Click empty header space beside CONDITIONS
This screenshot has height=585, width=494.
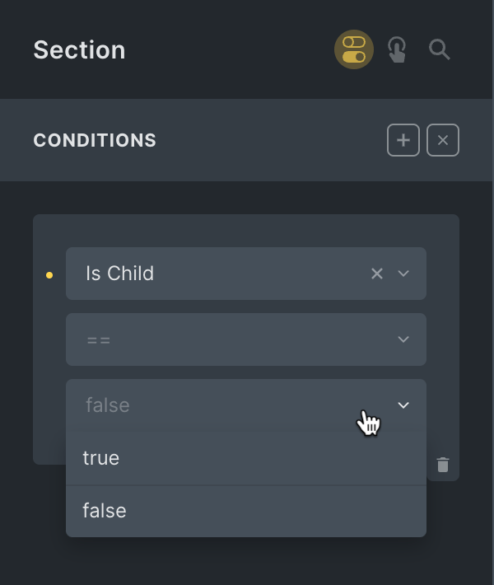[x=272, y=140]
